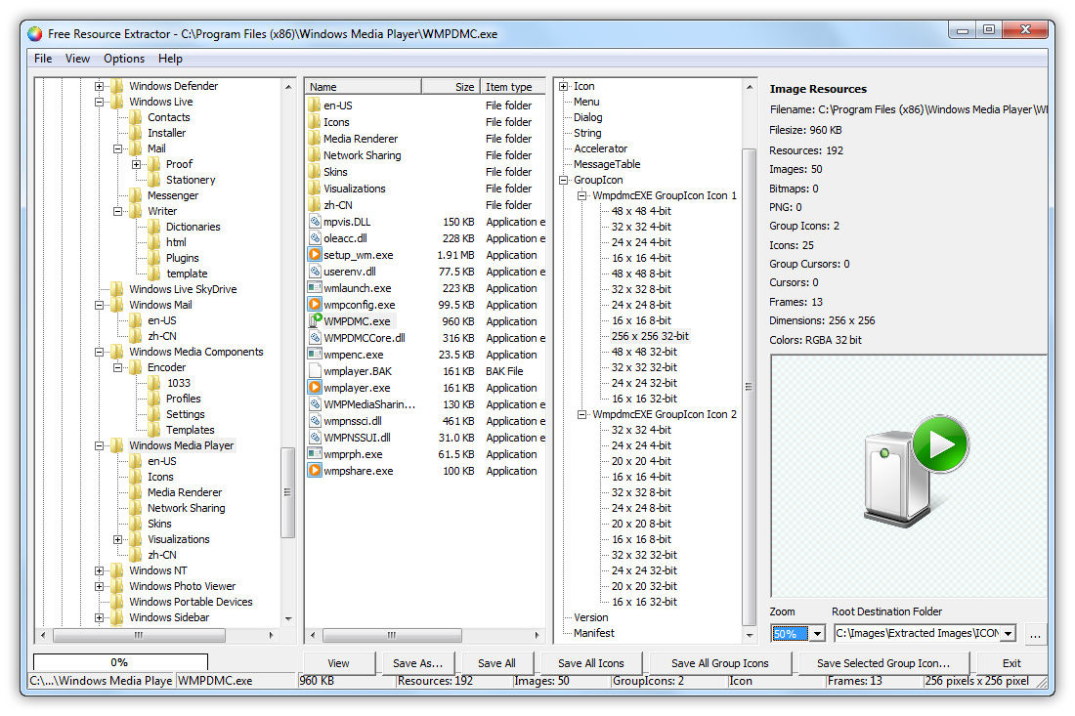
Task: Click the zh-CN folder icon in file list
Action: click(315, 205)
